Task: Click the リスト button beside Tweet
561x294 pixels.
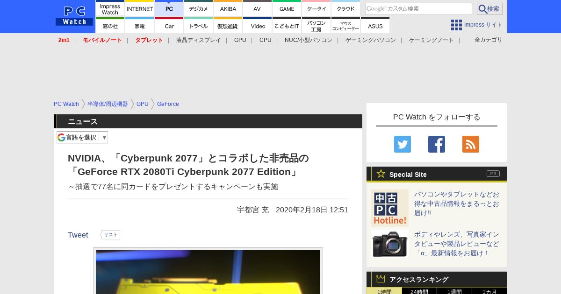Action: tap(111, 235)
